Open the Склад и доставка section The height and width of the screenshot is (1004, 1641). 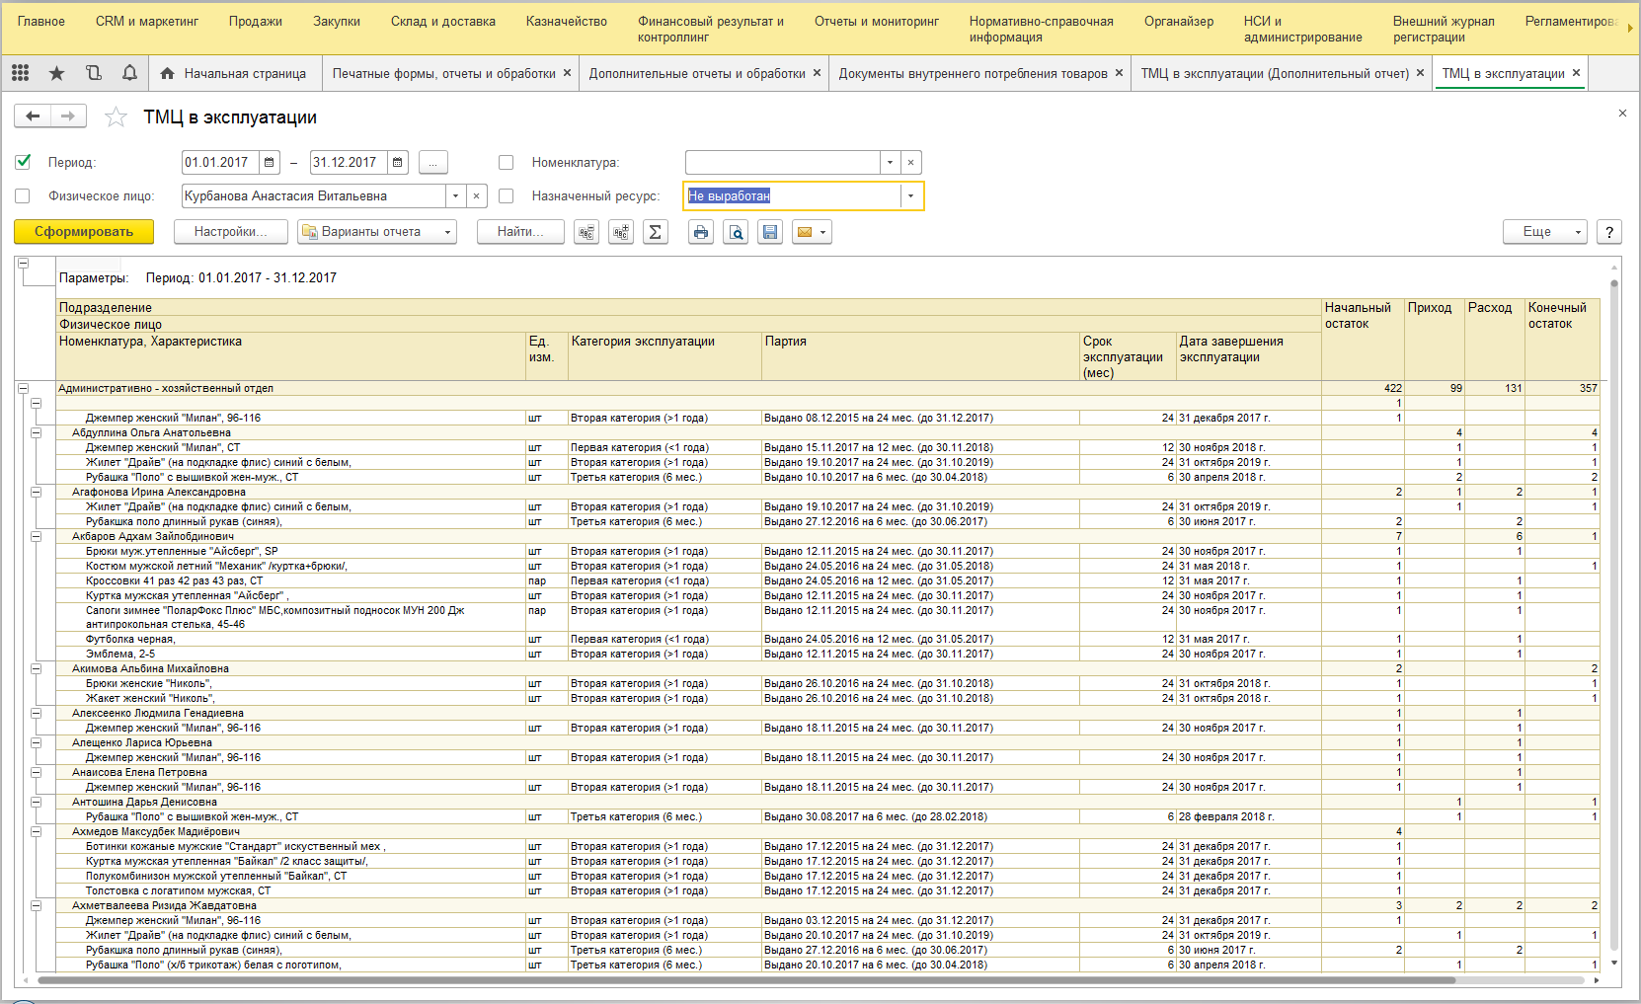(x=443, y=21)
